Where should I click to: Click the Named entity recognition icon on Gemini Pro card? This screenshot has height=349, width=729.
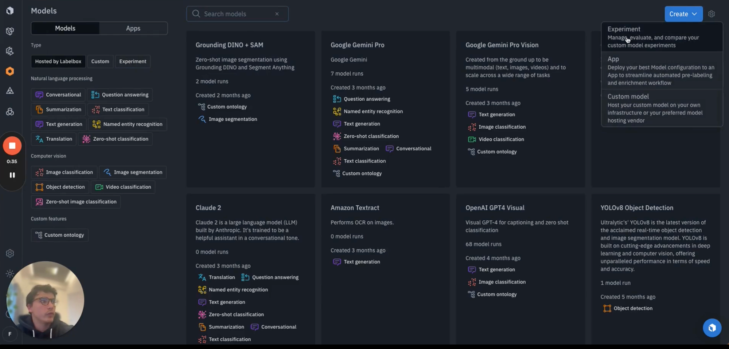click(x=337, y=112)
